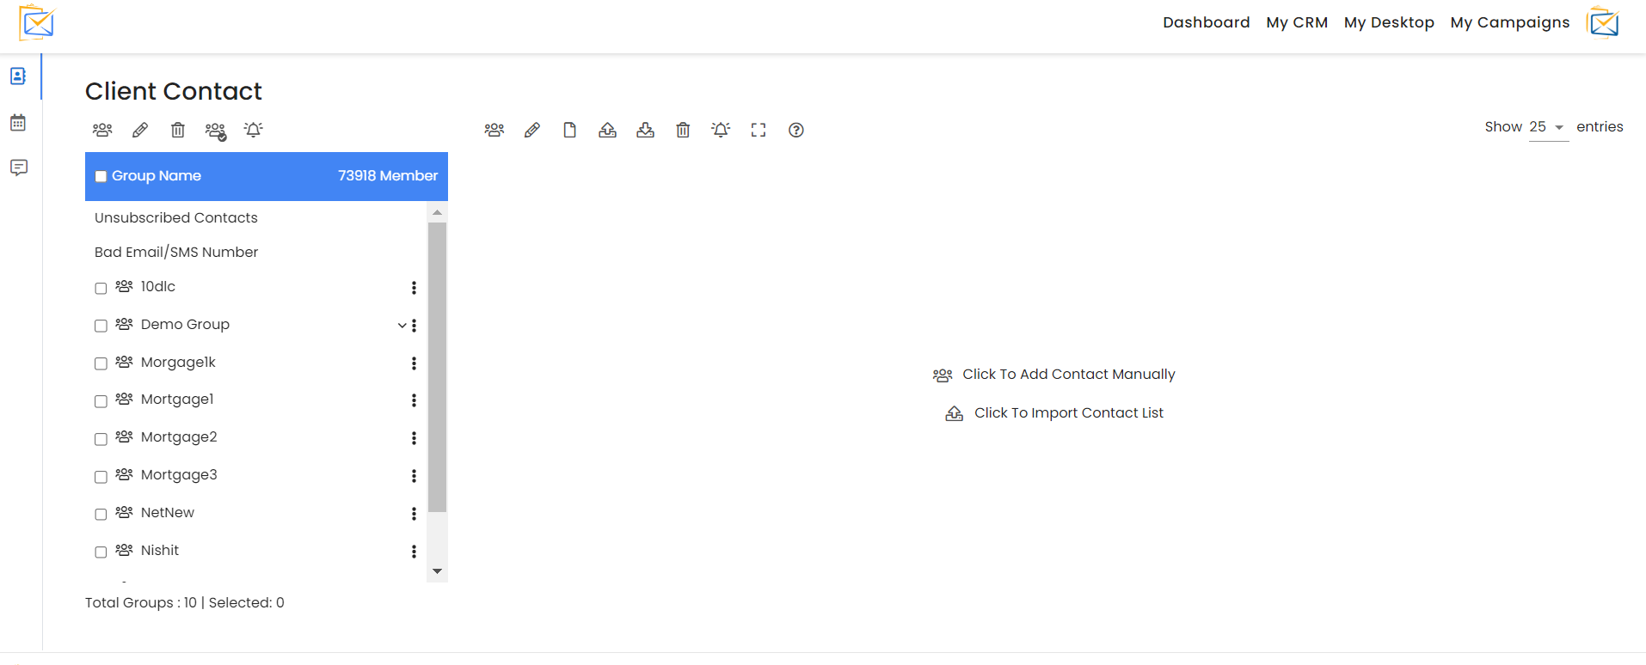Tick the Mortgage2 group checkbox
This screenshot has width=1646, height=665.
point(101,438)
